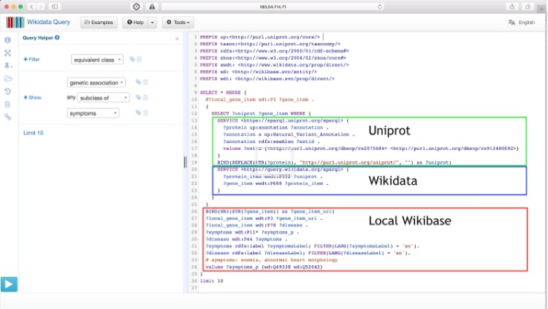Click the Wikidata Query logo

click(x=38, y=22)
